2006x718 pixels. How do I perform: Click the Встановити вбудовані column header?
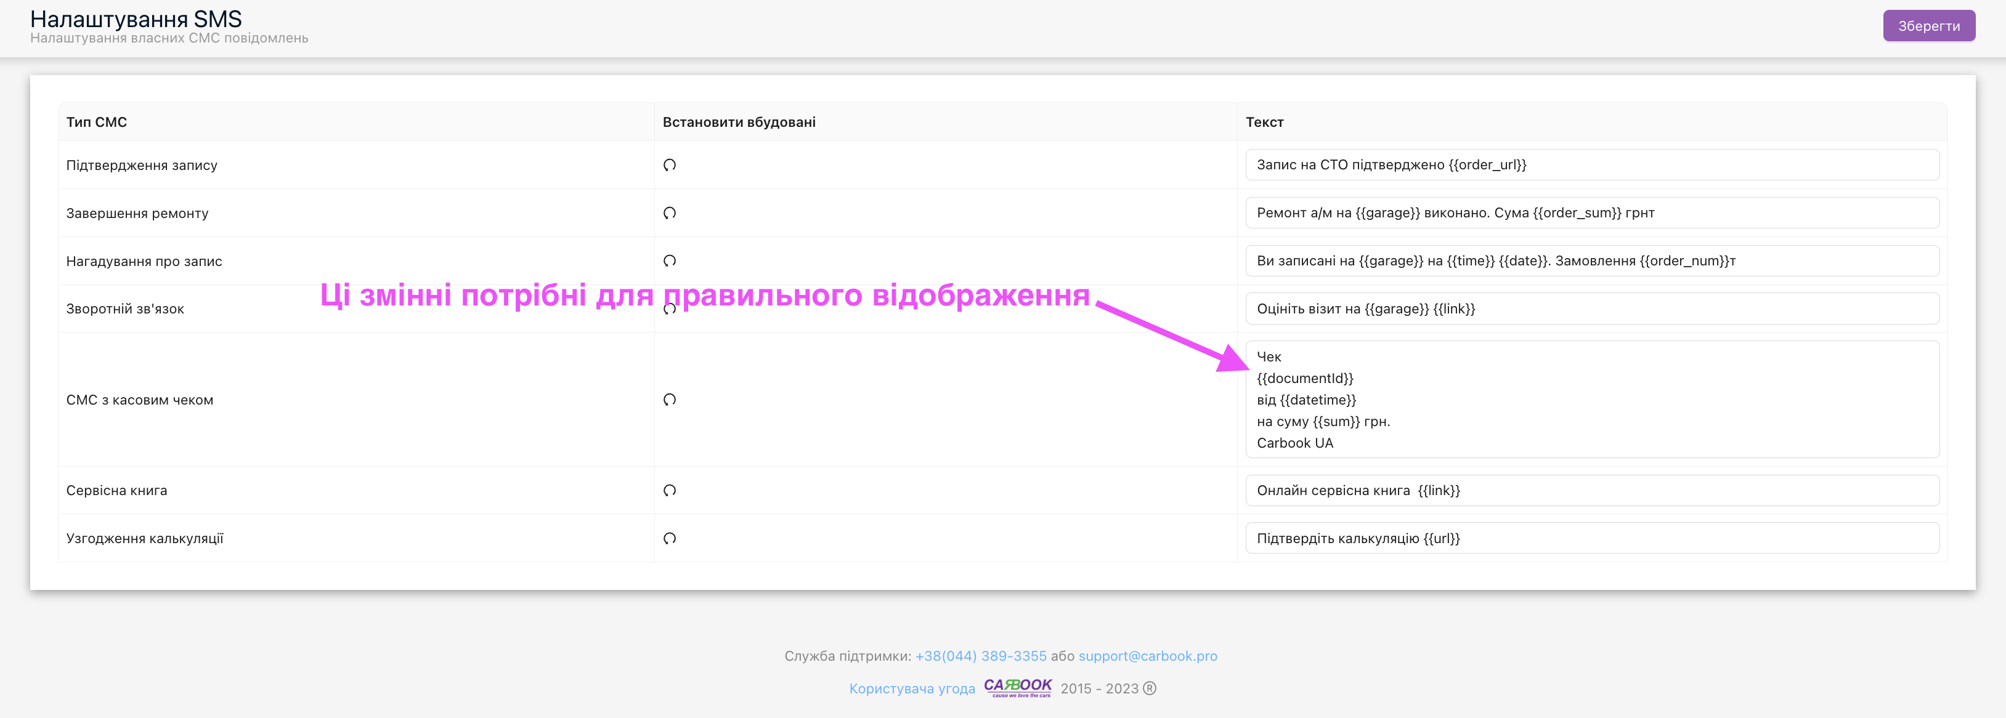point(738,123)
